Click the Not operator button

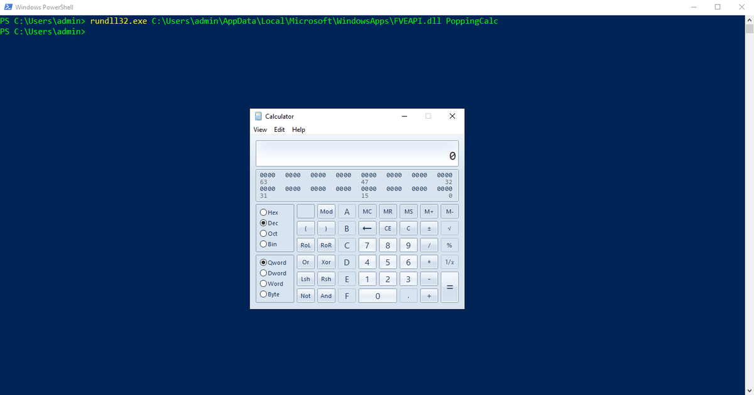coord(305,295)
